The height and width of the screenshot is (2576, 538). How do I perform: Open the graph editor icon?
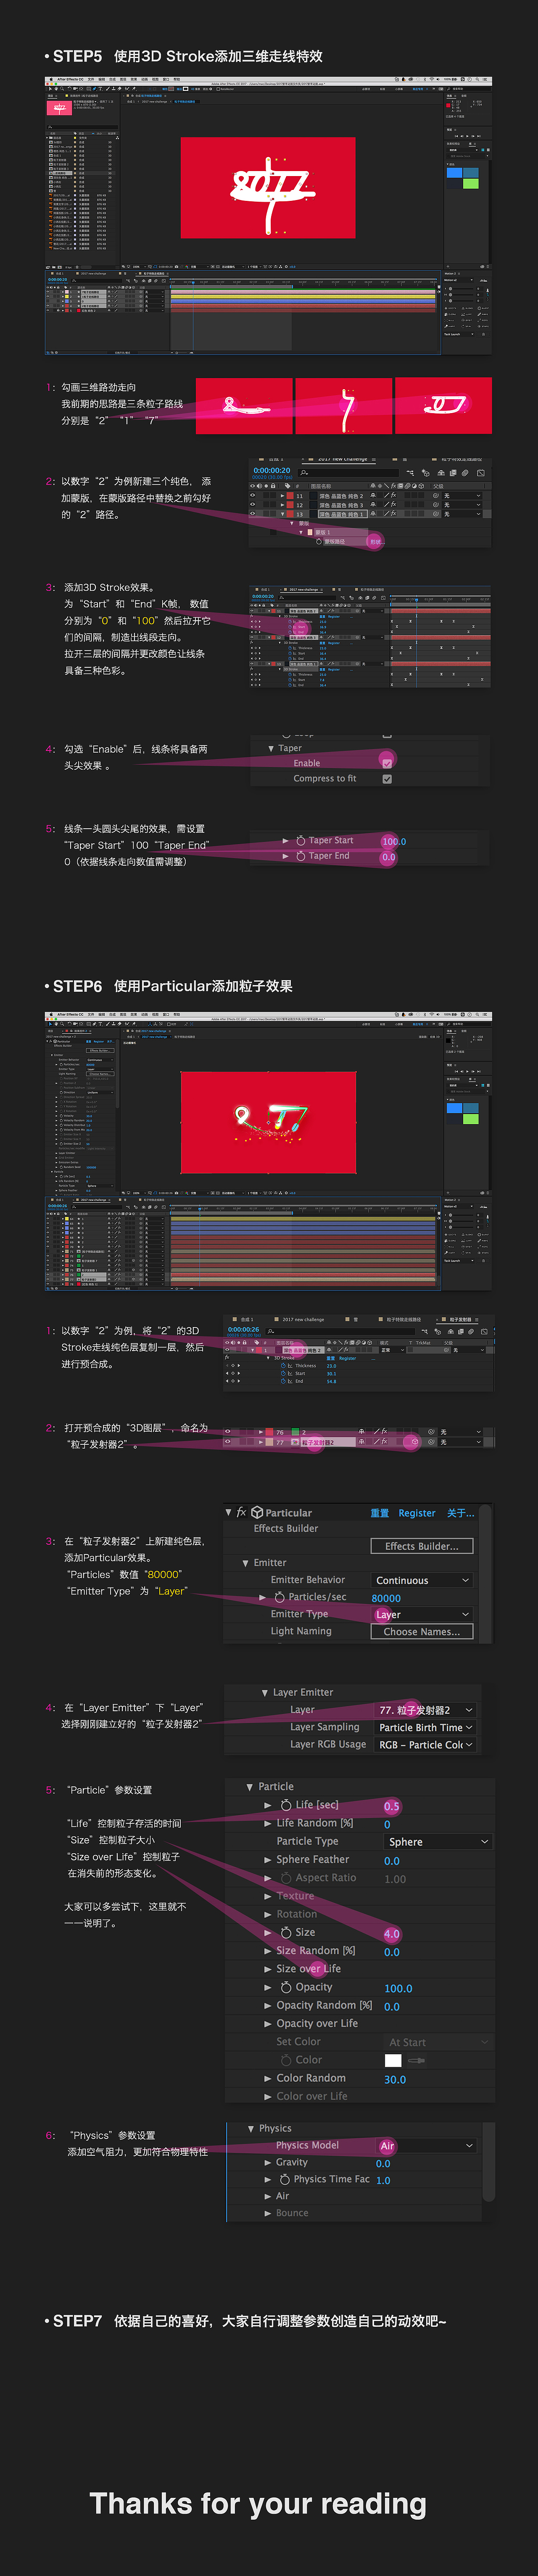coord(481,473)
